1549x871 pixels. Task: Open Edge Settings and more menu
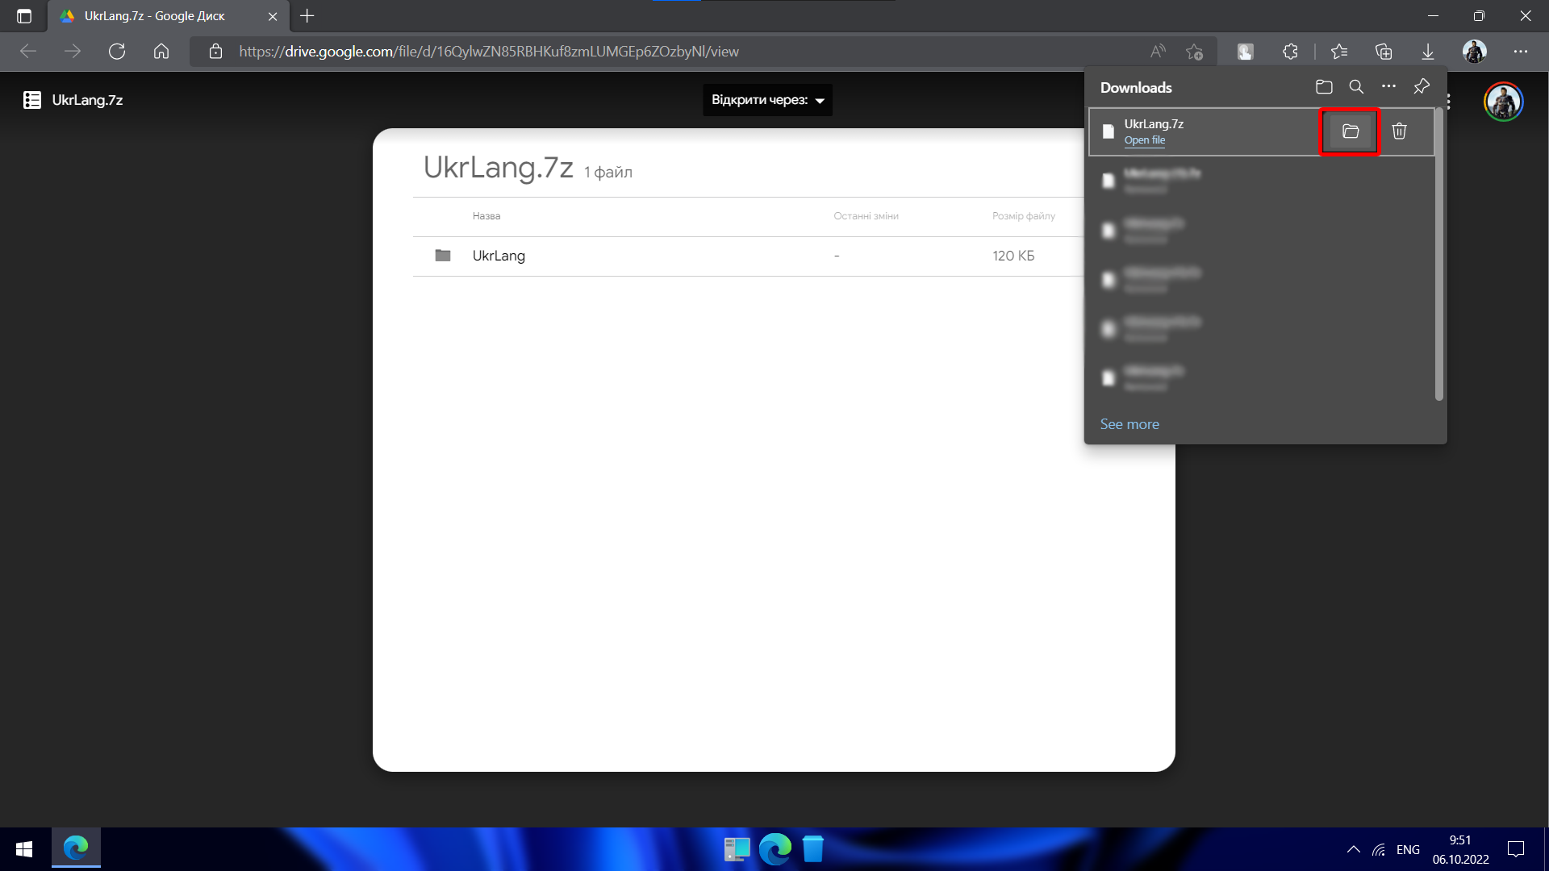point(1520,52)
